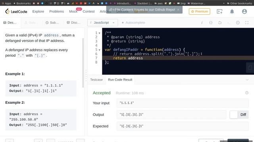The width and height of the screenshot is (254, 142).
Task: Open editor settings gear icon
Action: pyautogui.click(x=238, y=23)
